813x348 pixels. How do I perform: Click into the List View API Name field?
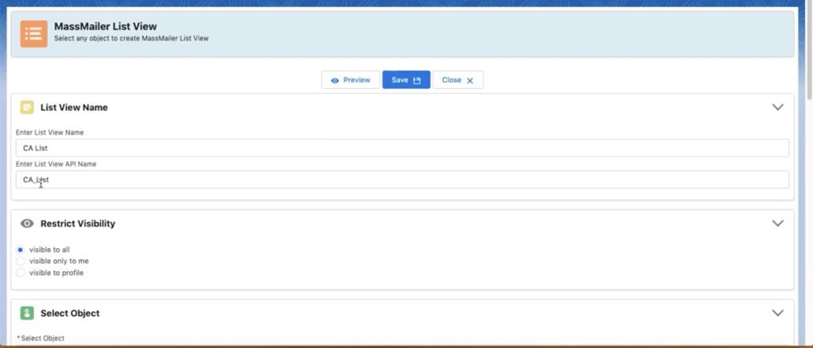pyautogui.click(x=402, y=180)
